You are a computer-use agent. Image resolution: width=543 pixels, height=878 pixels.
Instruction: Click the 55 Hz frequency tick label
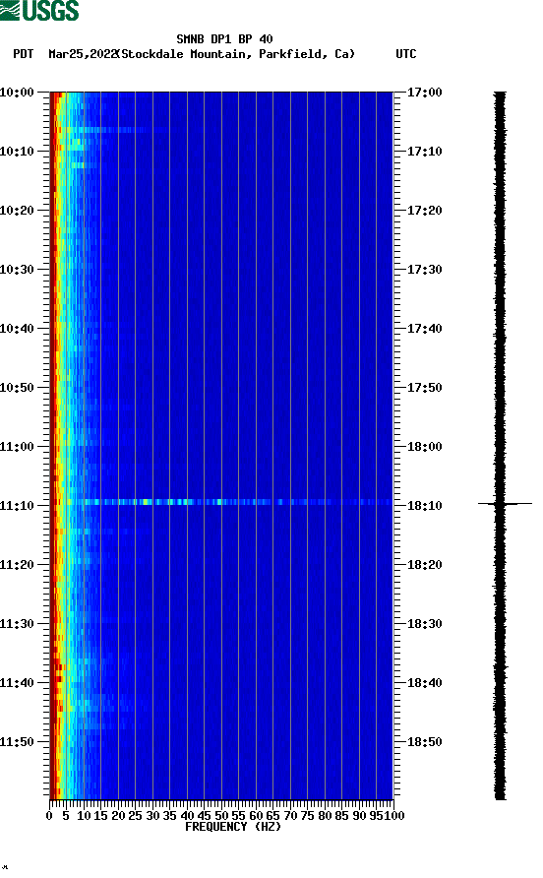click(x=238, y=816)
